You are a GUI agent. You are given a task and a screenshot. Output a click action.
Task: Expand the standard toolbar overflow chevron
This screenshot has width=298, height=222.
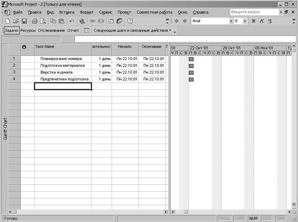(167, 21)
